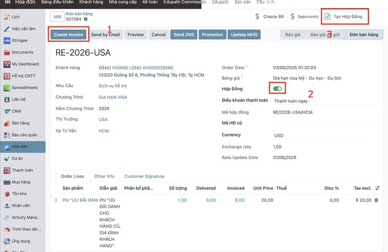388x252 pixels.
Task: Click Send by Email button
Action: coord(105,35)
